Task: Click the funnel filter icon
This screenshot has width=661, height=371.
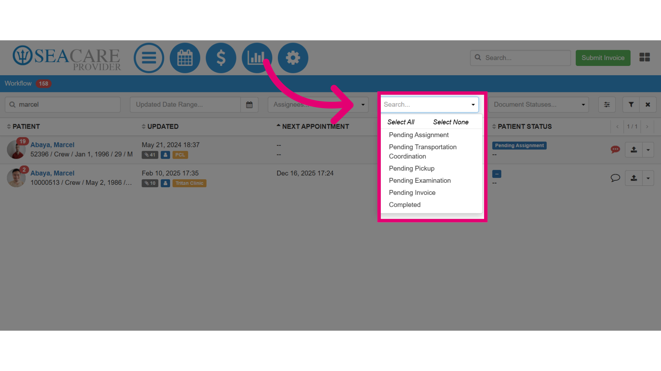Action: 631,104
